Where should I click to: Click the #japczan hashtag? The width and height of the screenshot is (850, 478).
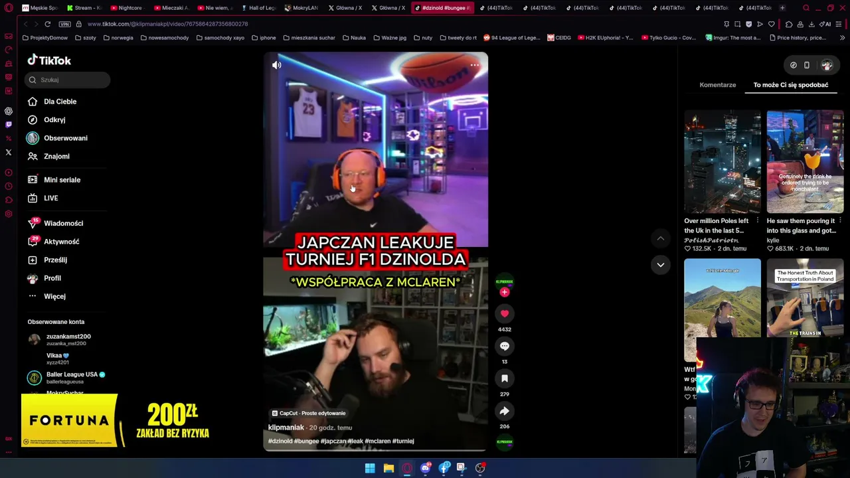pyautogui.click(x=333, y=441)
